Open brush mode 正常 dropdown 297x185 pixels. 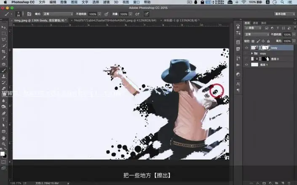click(58, 14)
